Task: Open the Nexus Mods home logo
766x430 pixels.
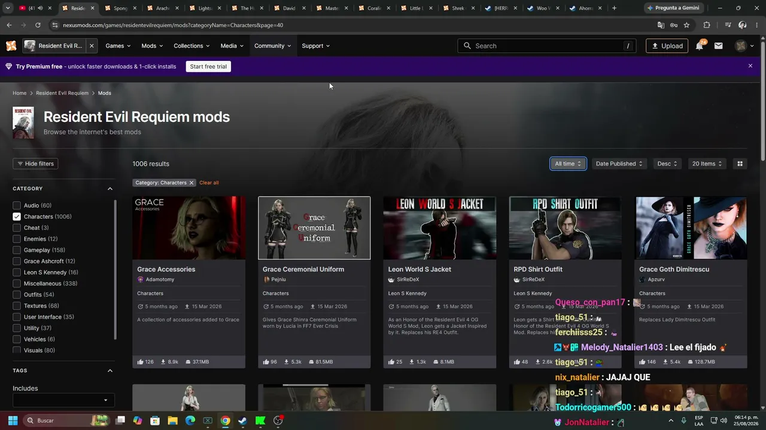Action: pyautogui.click(x=11, y=46)
